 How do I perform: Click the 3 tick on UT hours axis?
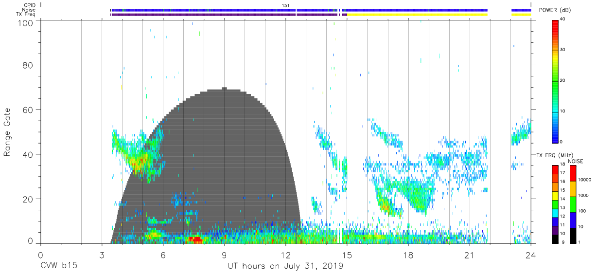(x=102, y=256)
